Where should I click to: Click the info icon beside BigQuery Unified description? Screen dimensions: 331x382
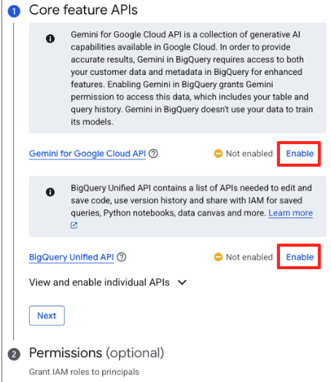tap(50, 192)
